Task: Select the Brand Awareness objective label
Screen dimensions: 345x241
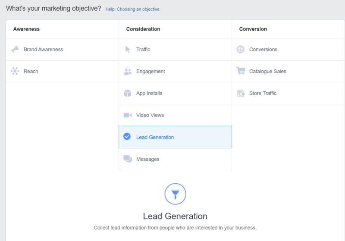Action: (x=43, y=50)
